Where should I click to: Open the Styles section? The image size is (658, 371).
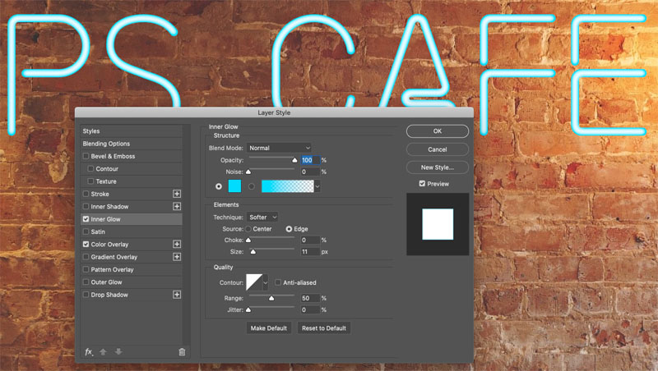pos(132,131)
